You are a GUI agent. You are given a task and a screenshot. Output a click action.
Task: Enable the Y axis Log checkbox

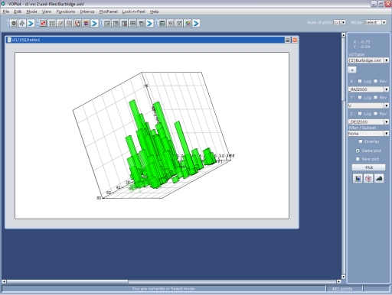(360, 98)
